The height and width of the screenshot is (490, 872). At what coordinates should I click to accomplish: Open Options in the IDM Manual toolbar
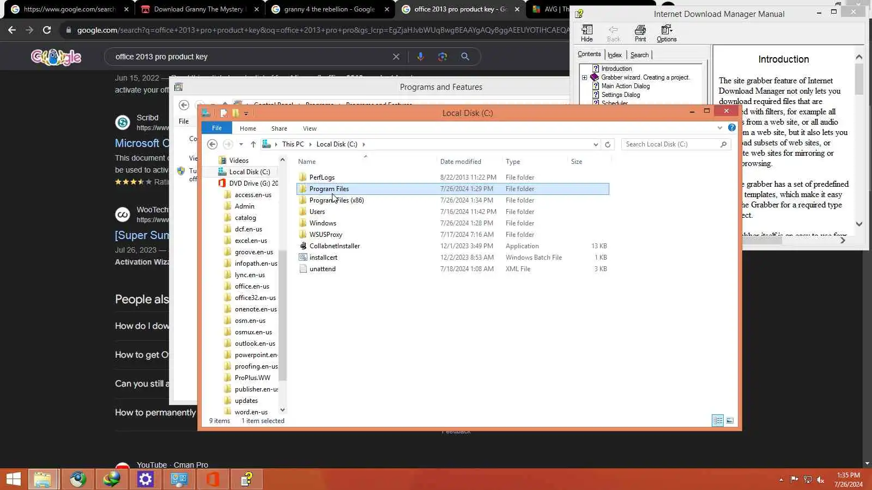point(667,33)
